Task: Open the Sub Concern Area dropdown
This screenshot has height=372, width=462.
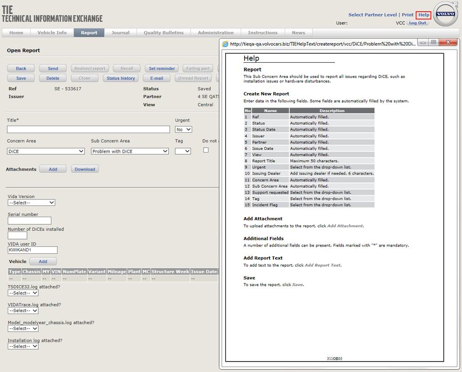Action: tap(129, 151)
